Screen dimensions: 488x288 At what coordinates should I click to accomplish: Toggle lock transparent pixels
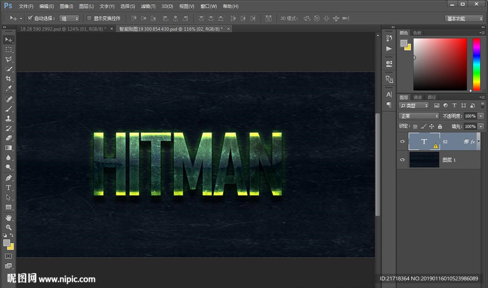click(415, 126)
